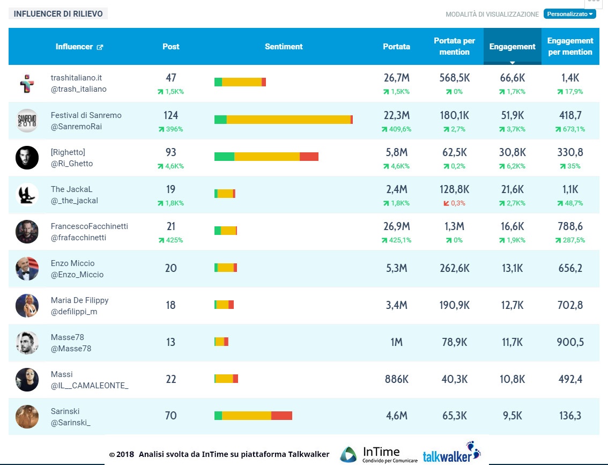This screenshot has height=465, width=608.
Task: Click the 1,1K Engagement per mention value
Action: point(570,189)
